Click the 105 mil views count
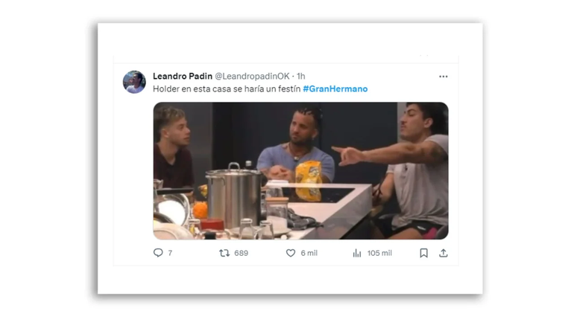Image resolution: width=574 pixels, height=322 pixels. [x=379, y=253]
